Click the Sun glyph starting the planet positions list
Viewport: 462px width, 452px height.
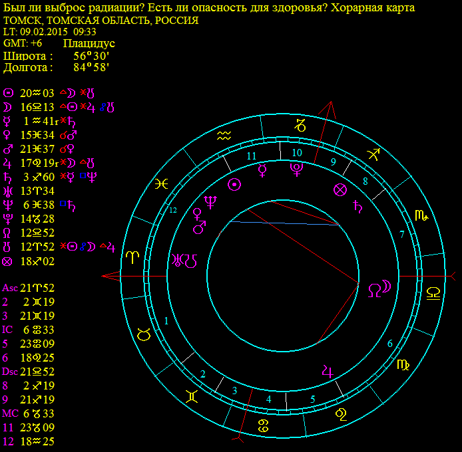tap(8, 93)
